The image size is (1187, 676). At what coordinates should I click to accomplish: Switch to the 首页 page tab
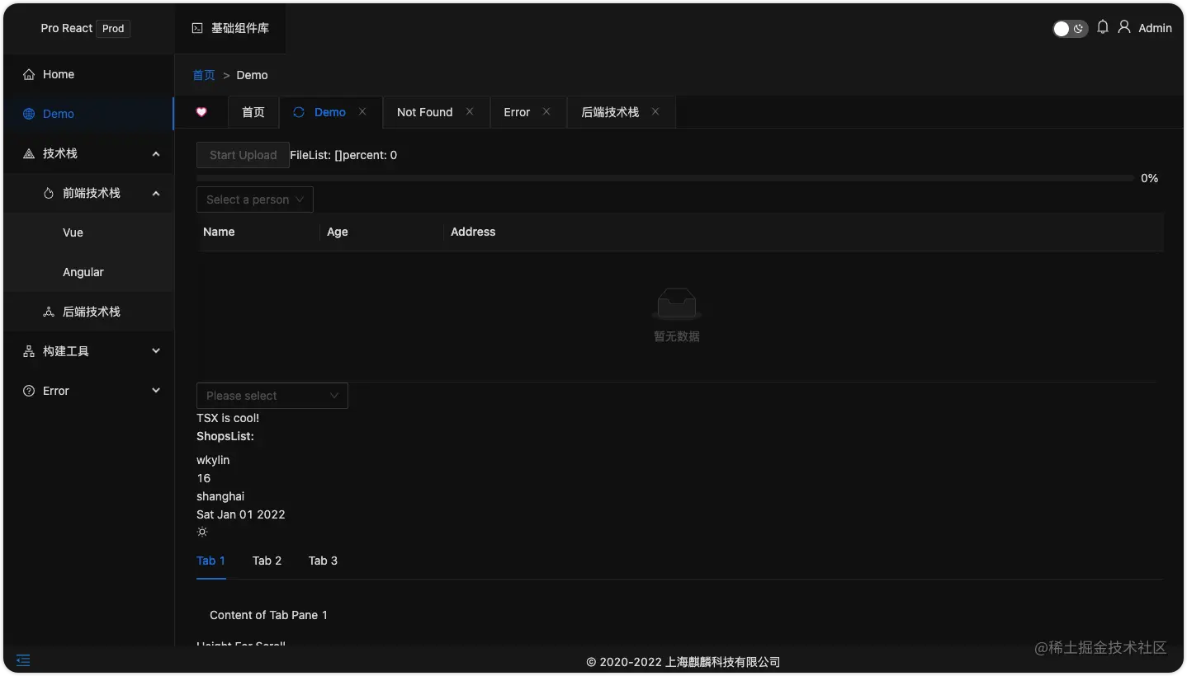[253, 112]
